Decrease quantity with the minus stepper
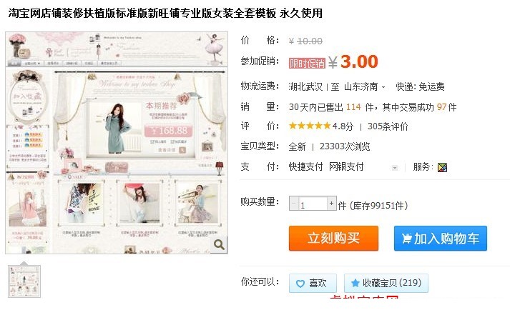This screenshot has width=510, height=315. coord(294,204)
